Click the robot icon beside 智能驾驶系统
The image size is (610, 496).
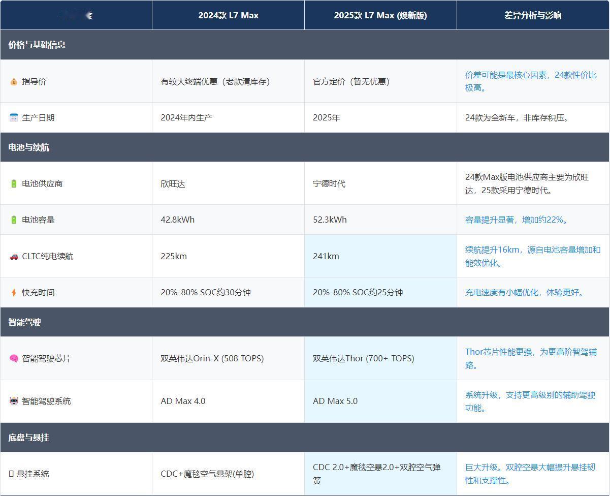click(14, 401)
